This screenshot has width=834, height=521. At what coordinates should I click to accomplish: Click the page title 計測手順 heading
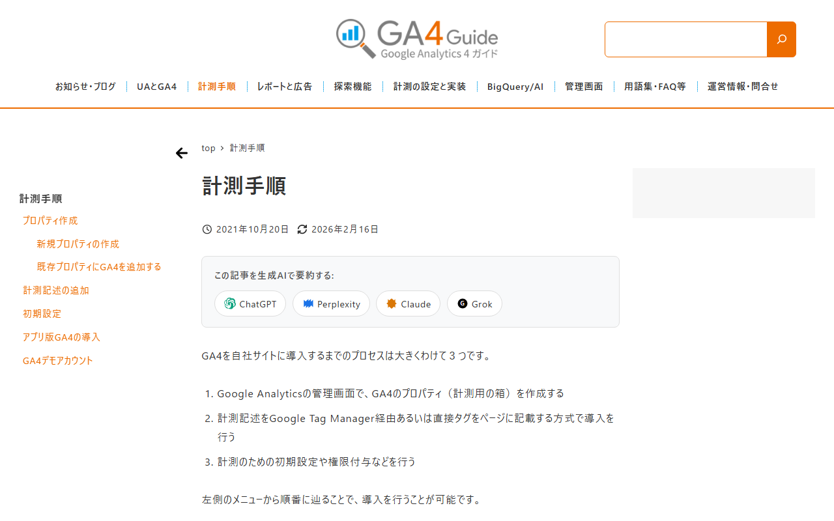coord(244,186)
